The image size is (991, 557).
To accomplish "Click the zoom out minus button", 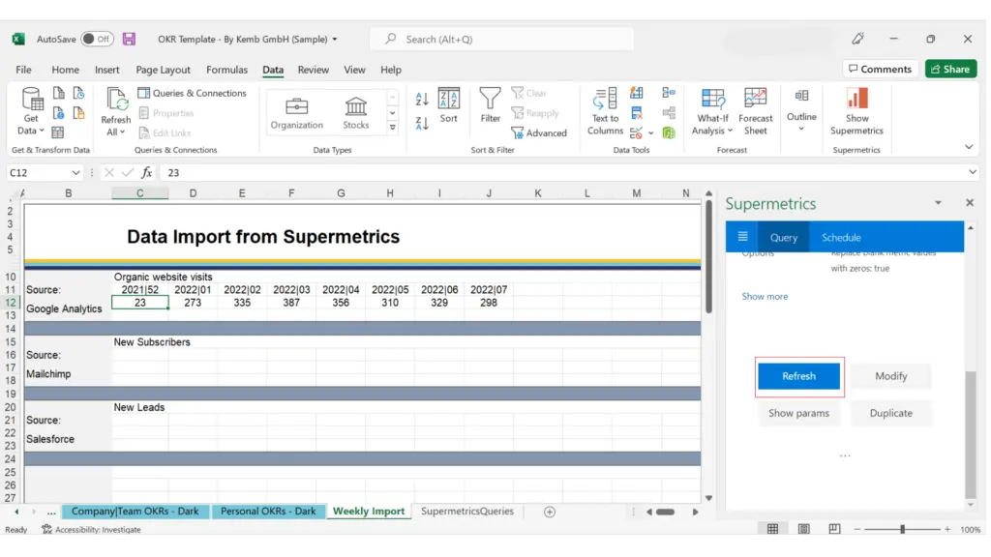I will [x=857, y=529].
